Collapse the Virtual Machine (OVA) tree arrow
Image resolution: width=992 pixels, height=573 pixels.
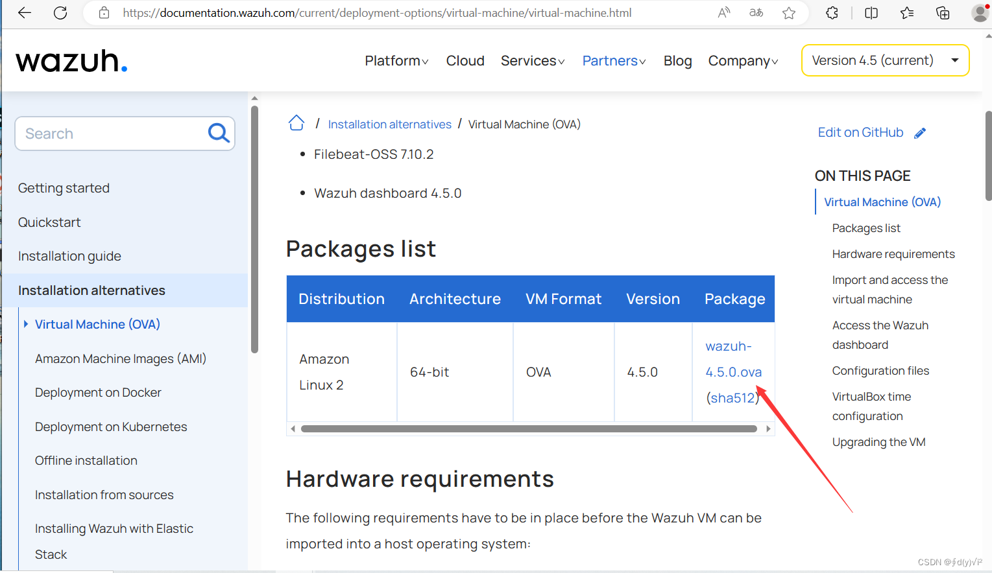26,324
